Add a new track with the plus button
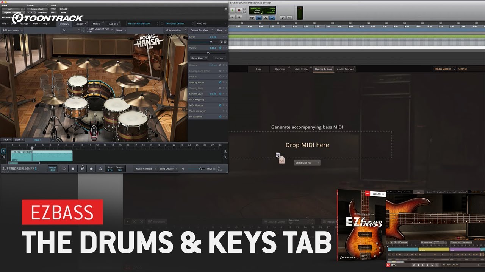 53,140
